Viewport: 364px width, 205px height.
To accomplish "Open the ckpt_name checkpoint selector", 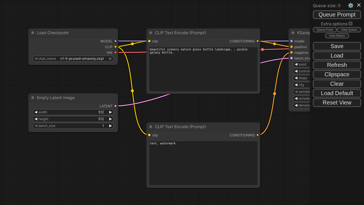I will click(x=73, y=59).
